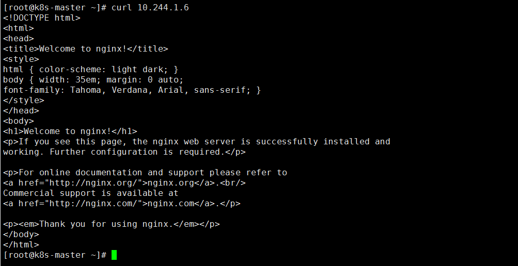Image resolution: width=518 pixels, height=266 pixels.
Task: Click the "Thank you for using nginx." line
Action: click(x=111, y=224)
